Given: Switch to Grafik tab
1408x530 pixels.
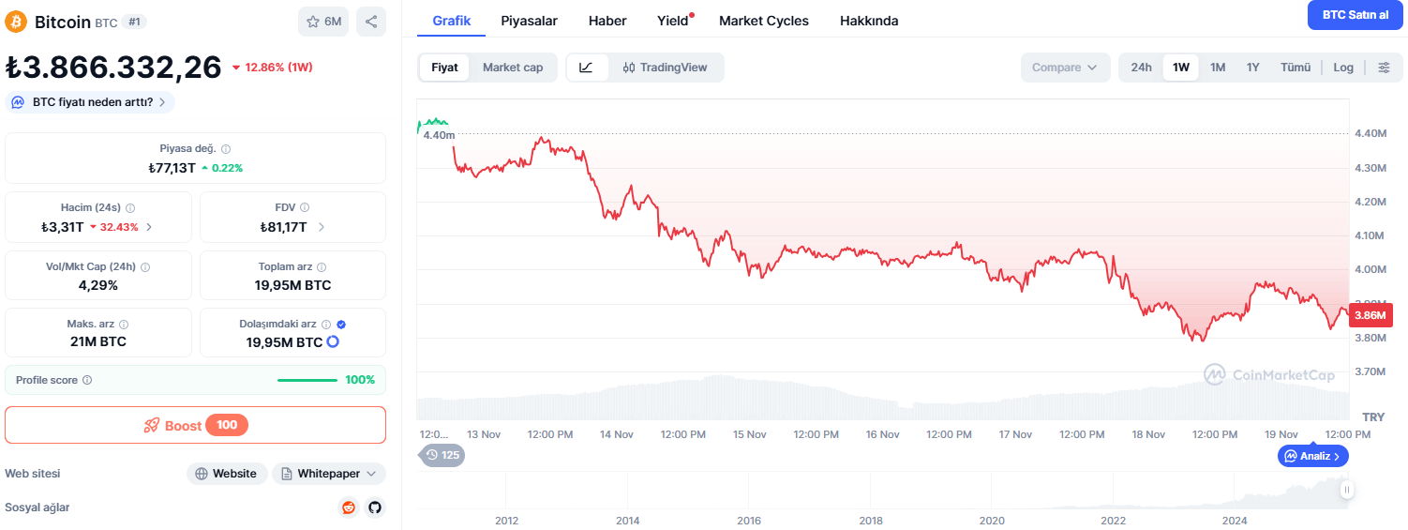Looking at the screenshot, I should click(x=452, y=21).
